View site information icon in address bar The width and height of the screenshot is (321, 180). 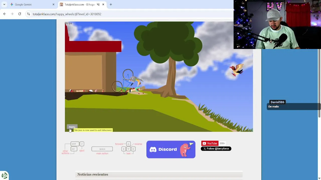(x=29, y=14)
